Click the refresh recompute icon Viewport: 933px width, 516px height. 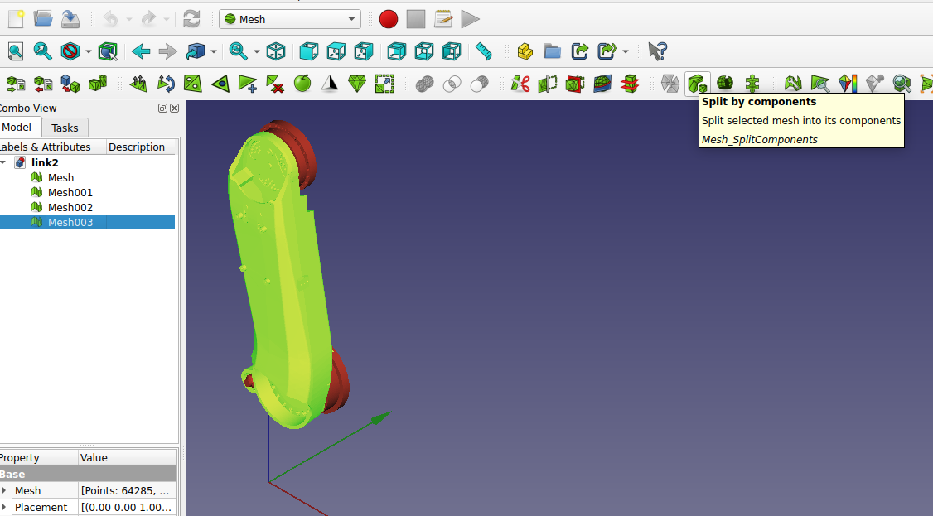191,19
